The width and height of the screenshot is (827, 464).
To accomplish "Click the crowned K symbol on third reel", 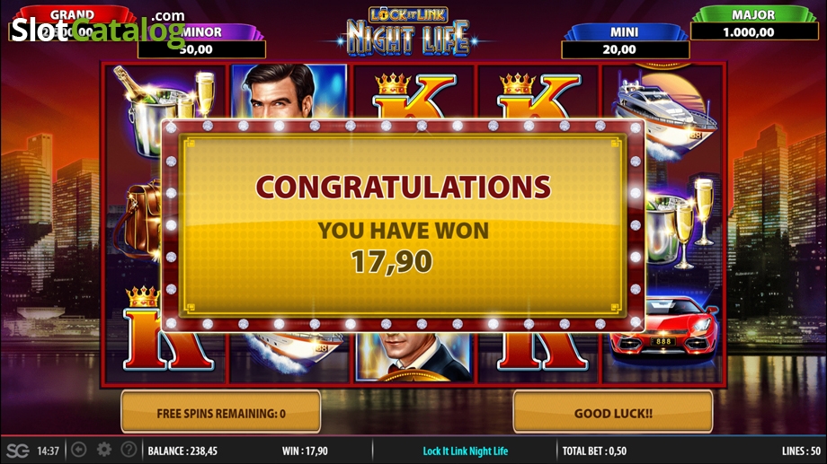I will [x=414, y=95].
